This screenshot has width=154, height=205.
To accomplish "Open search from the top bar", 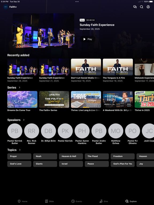I will 141,7.
